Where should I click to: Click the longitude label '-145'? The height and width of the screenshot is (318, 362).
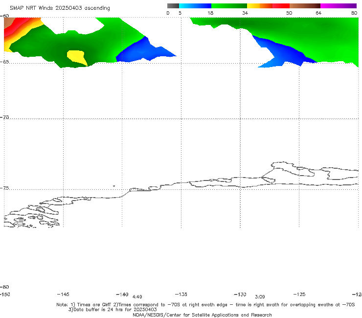click(x=63, y=295)
